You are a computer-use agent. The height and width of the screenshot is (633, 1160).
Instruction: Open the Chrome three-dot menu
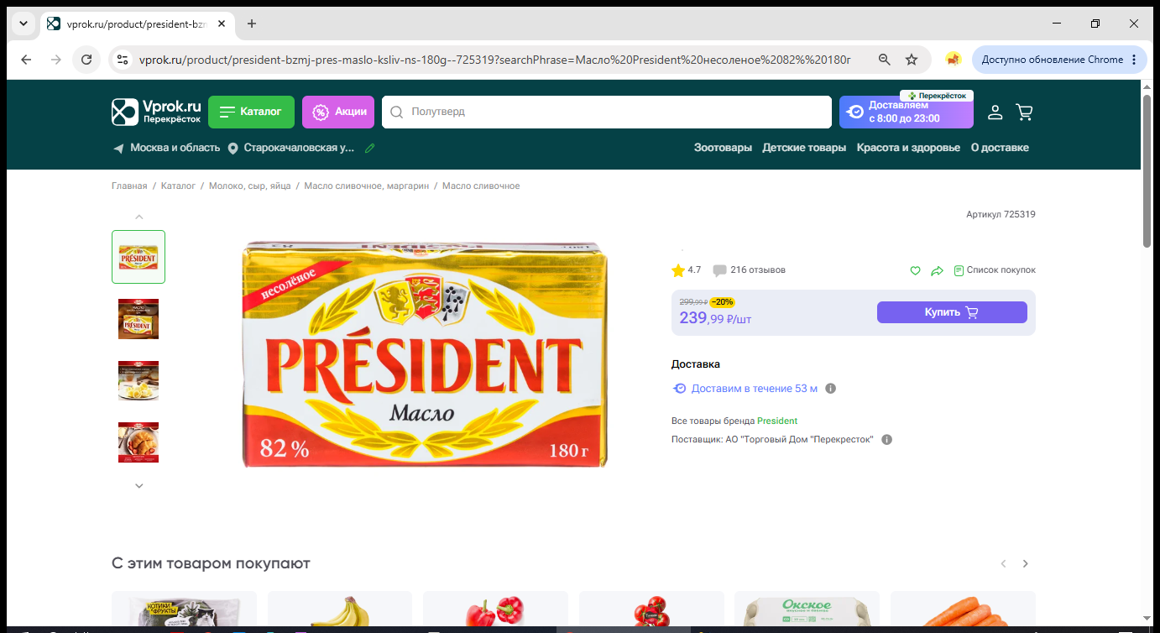click(1134, 60)
